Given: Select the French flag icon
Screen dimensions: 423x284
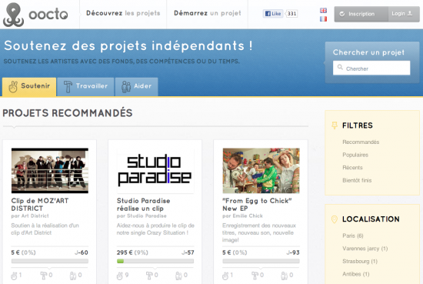Looking at the screenshot, I should (x=323, y=19).
